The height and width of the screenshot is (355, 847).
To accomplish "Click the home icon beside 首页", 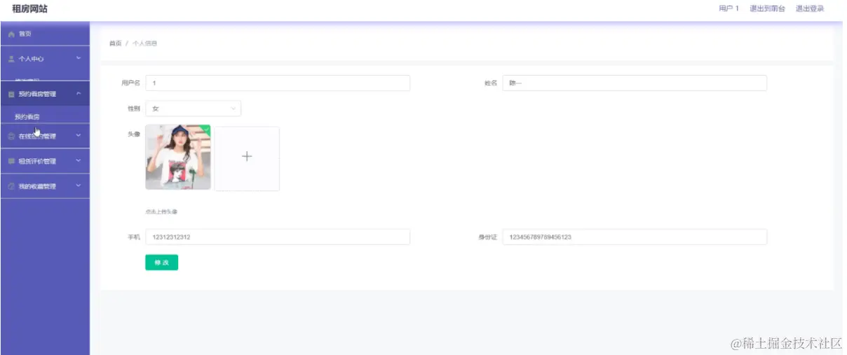I will pos(11,34).
